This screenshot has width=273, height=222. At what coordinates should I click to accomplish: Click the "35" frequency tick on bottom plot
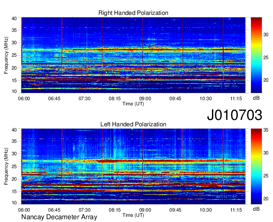click(14, 141)
